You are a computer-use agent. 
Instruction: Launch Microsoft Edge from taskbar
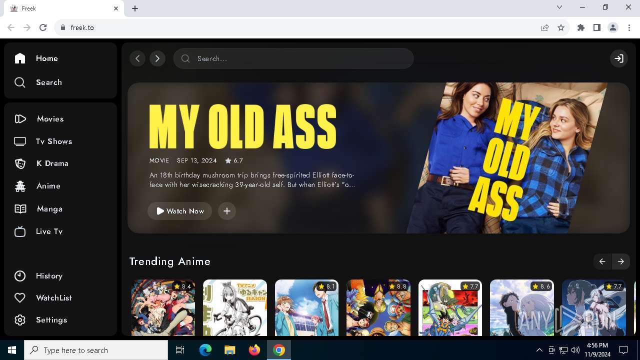(x=205, y=350)
